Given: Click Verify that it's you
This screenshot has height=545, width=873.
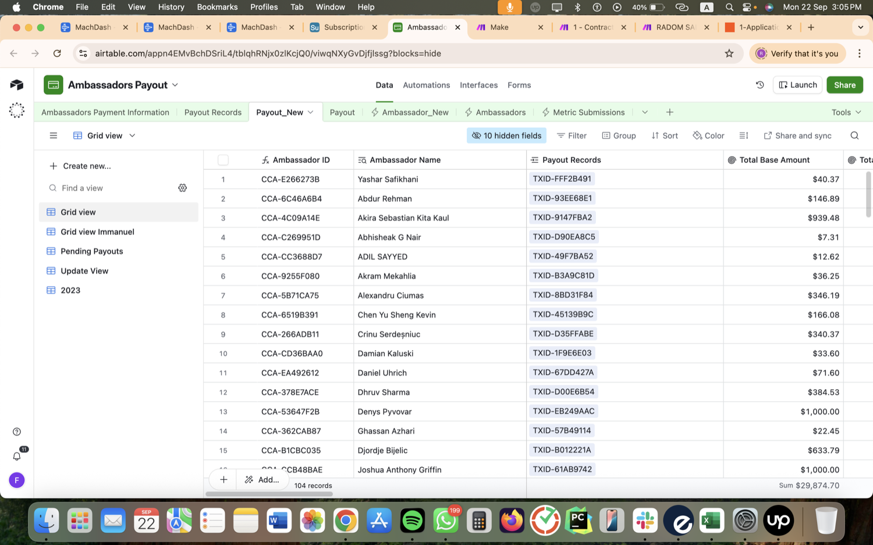Looking at the screenshot, I should tap(797, 54).
